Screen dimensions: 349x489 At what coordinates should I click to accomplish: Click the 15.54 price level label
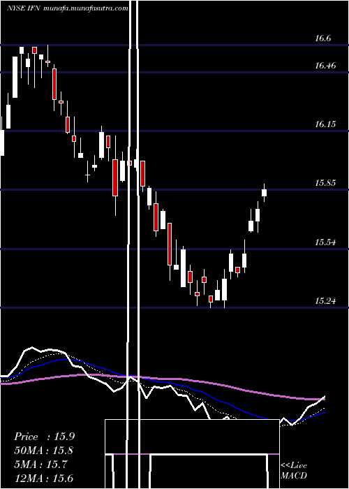(325, 242)
